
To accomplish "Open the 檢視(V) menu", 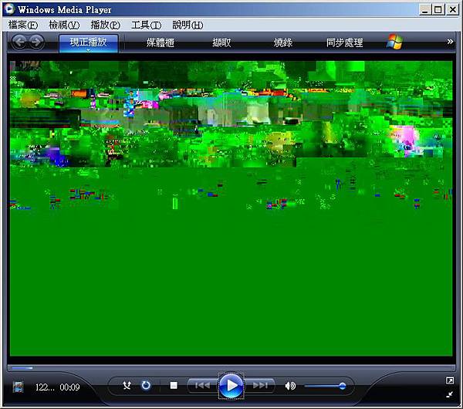I will click(x=64, y=25).
